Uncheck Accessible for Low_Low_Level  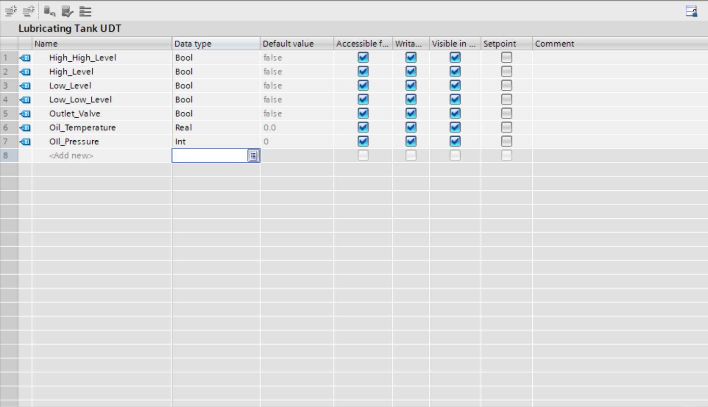363,100
